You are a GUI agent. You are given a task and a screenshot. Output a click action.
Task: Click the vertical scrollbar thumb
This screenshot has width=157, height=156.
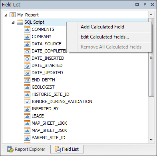tap(151, 57)
